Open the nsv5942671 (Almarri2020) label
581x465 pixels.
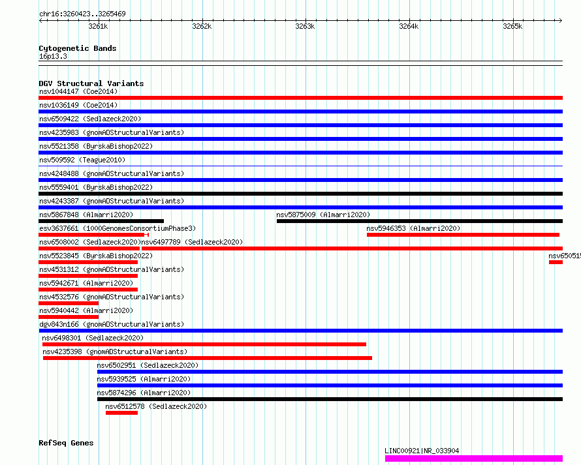86,283
